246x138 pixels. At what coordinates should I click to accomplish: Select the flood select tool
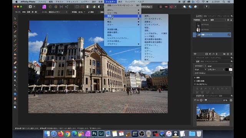(x=15, y=27)
